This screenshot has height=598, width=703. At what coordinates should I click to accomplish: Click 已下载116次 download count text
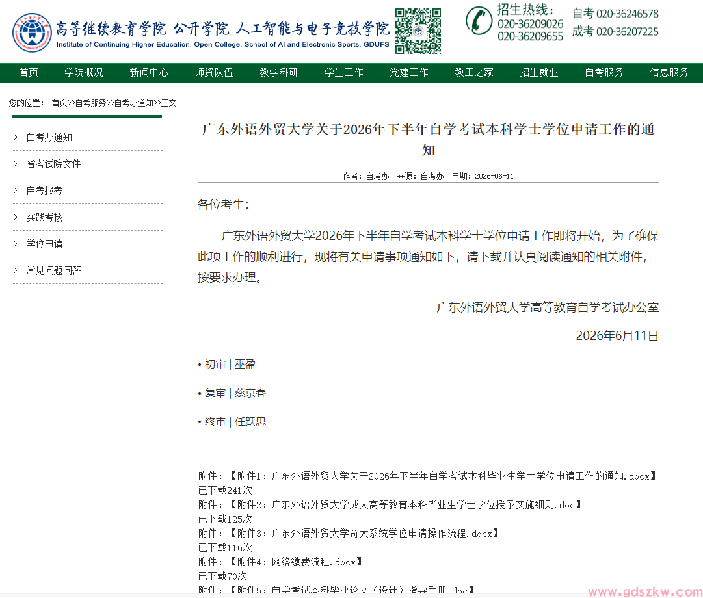(226, 548)
